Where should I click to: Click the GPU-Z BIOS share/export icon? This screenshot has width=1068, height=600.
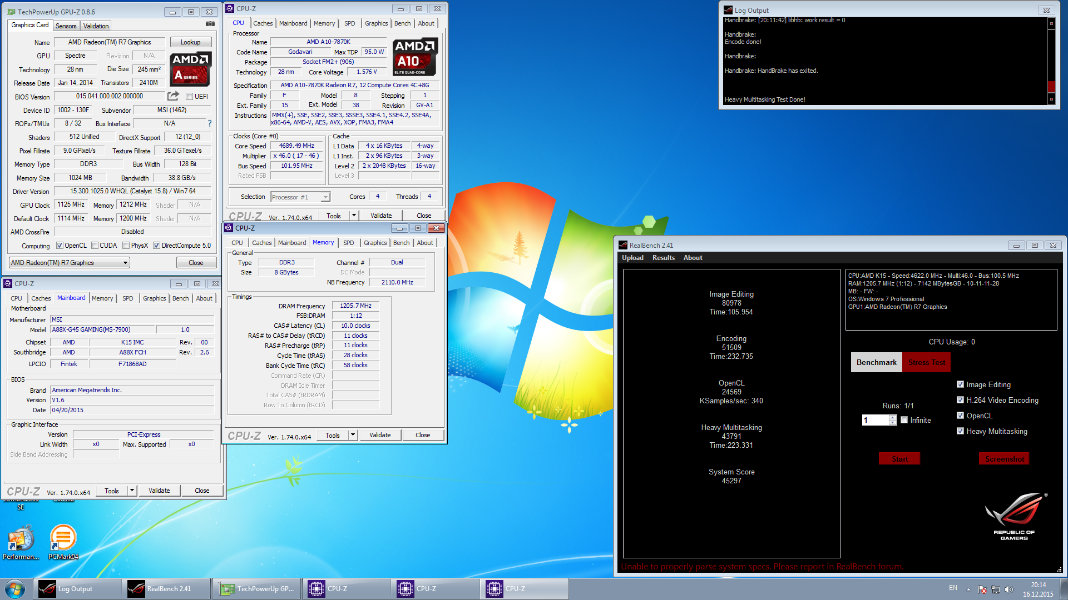[173, 96]
